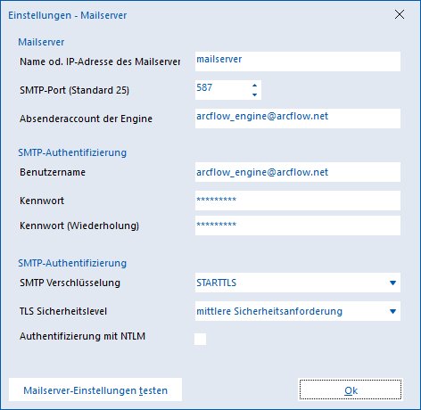The height and width of the screenshot is (410, 421).
Task: Click the mailserver name input field
Action: [x=298, y=61]
